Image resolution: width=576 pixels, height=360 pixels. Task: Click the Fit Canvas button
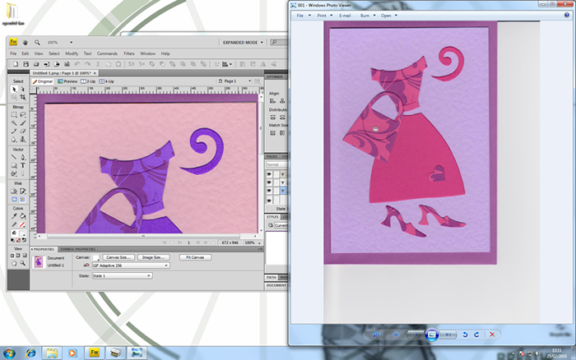pos(194,257)
